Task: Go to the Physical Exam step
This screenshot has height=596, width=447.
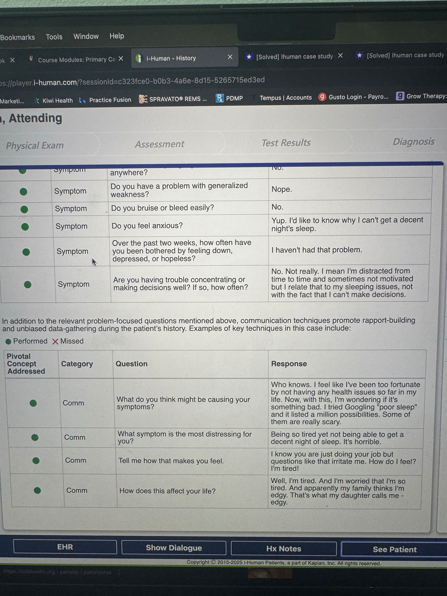Action: 35,145
